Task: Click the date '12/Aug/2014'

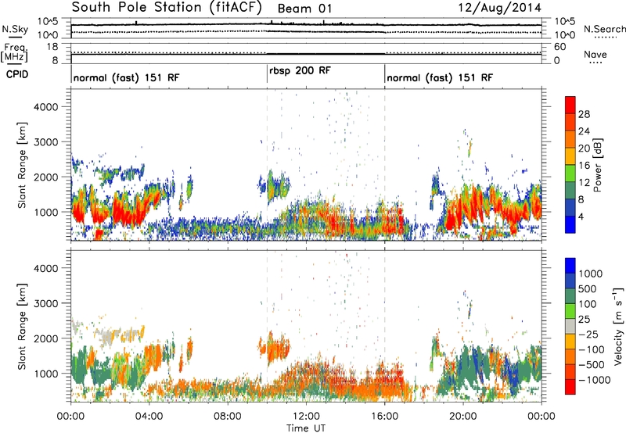Action: click(x=499, y=8)
